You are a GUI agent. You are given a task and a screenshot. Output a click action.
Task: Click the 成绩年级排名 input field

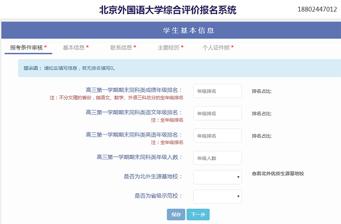coord(218,91)
